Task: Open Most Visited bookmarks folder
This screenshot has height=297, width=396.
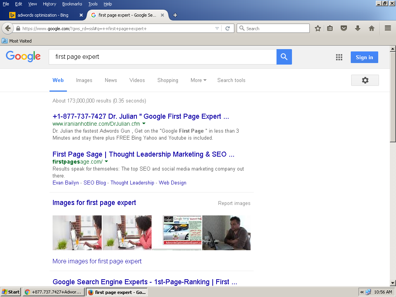Action: pyautogui.click(x=17, y=41)
